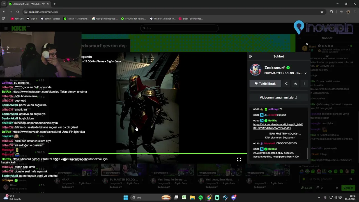Viewport: 359px width, 202px height.
Task: Open Spotify from taskbar
Action: point(201,198)
